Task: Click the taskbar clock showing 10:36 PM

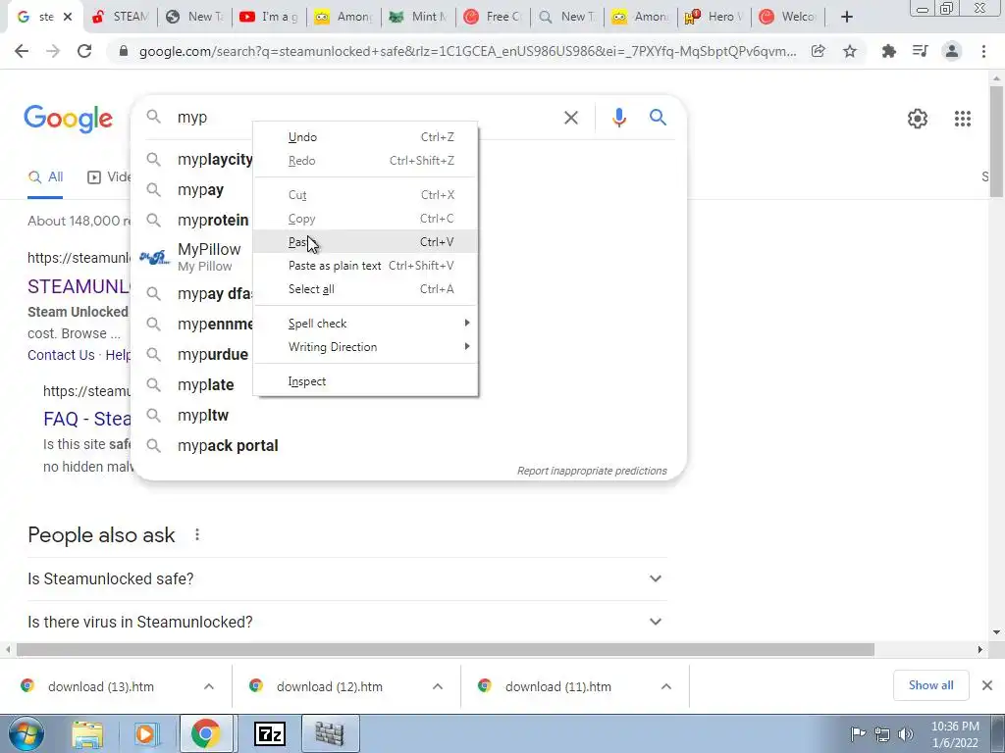Action: point(955,734)
